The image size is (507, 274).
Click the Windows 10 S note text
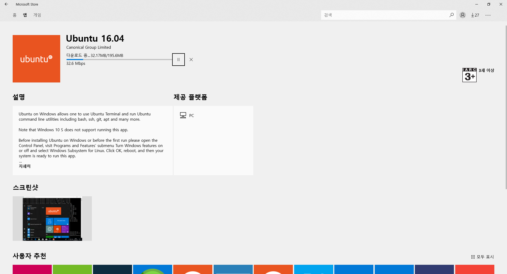73,130
